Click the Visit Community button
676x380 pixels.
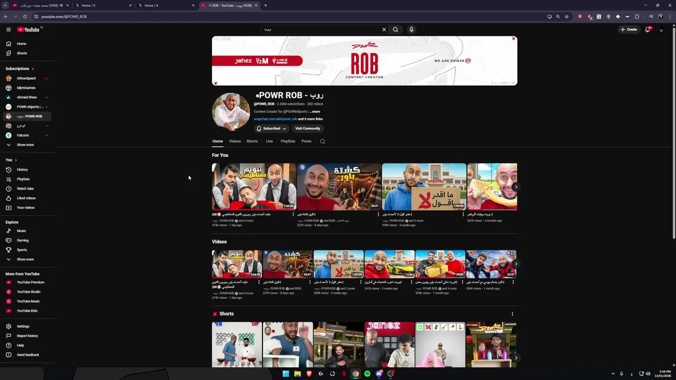coord(307,128)
